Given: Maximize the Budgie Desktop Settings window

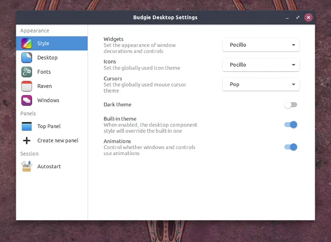Looking at the screenshot, I should point(298,17).
